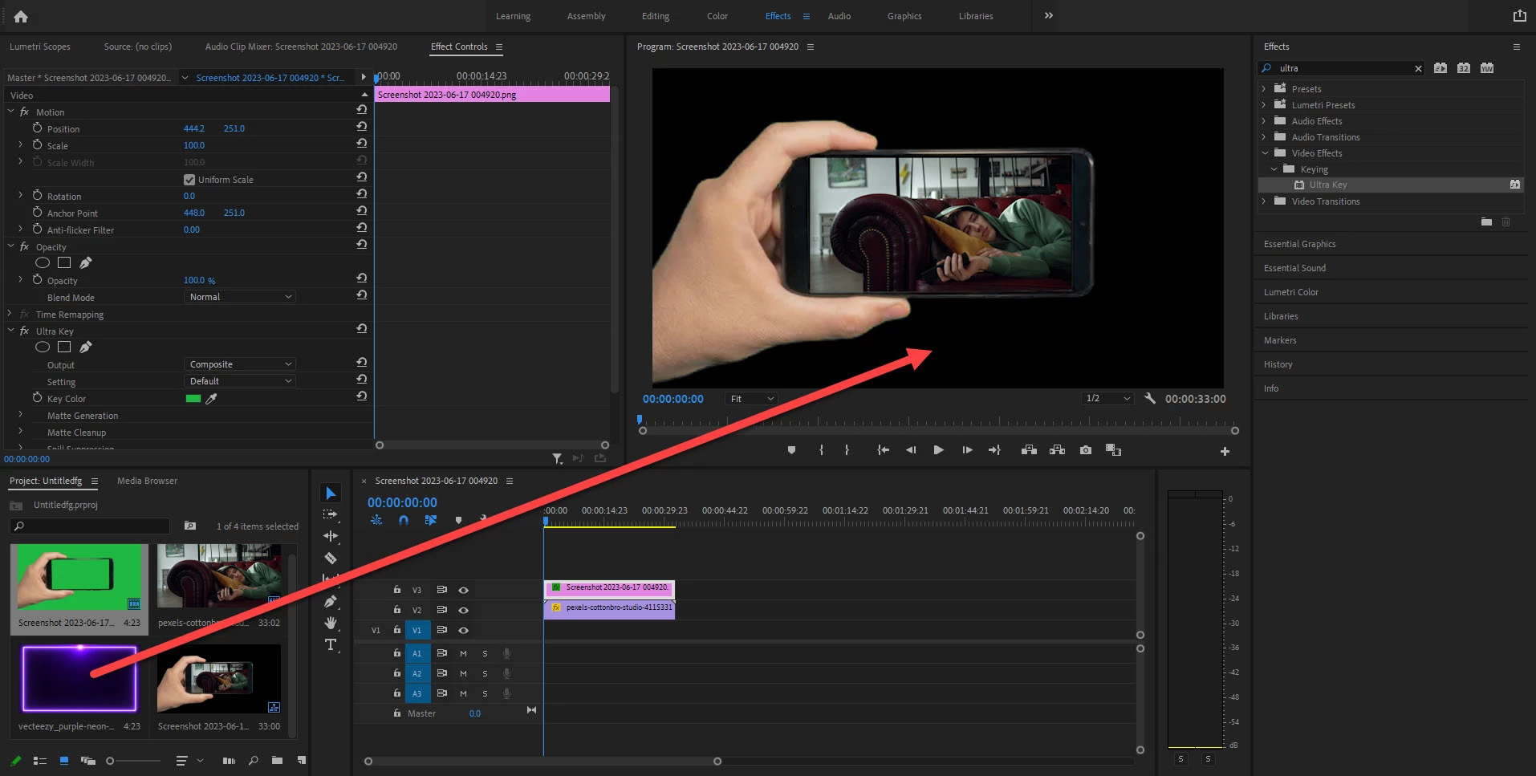
Task: Open the Lumetri Color panel
Action: pyautogui.click(x=1291, y=292)
